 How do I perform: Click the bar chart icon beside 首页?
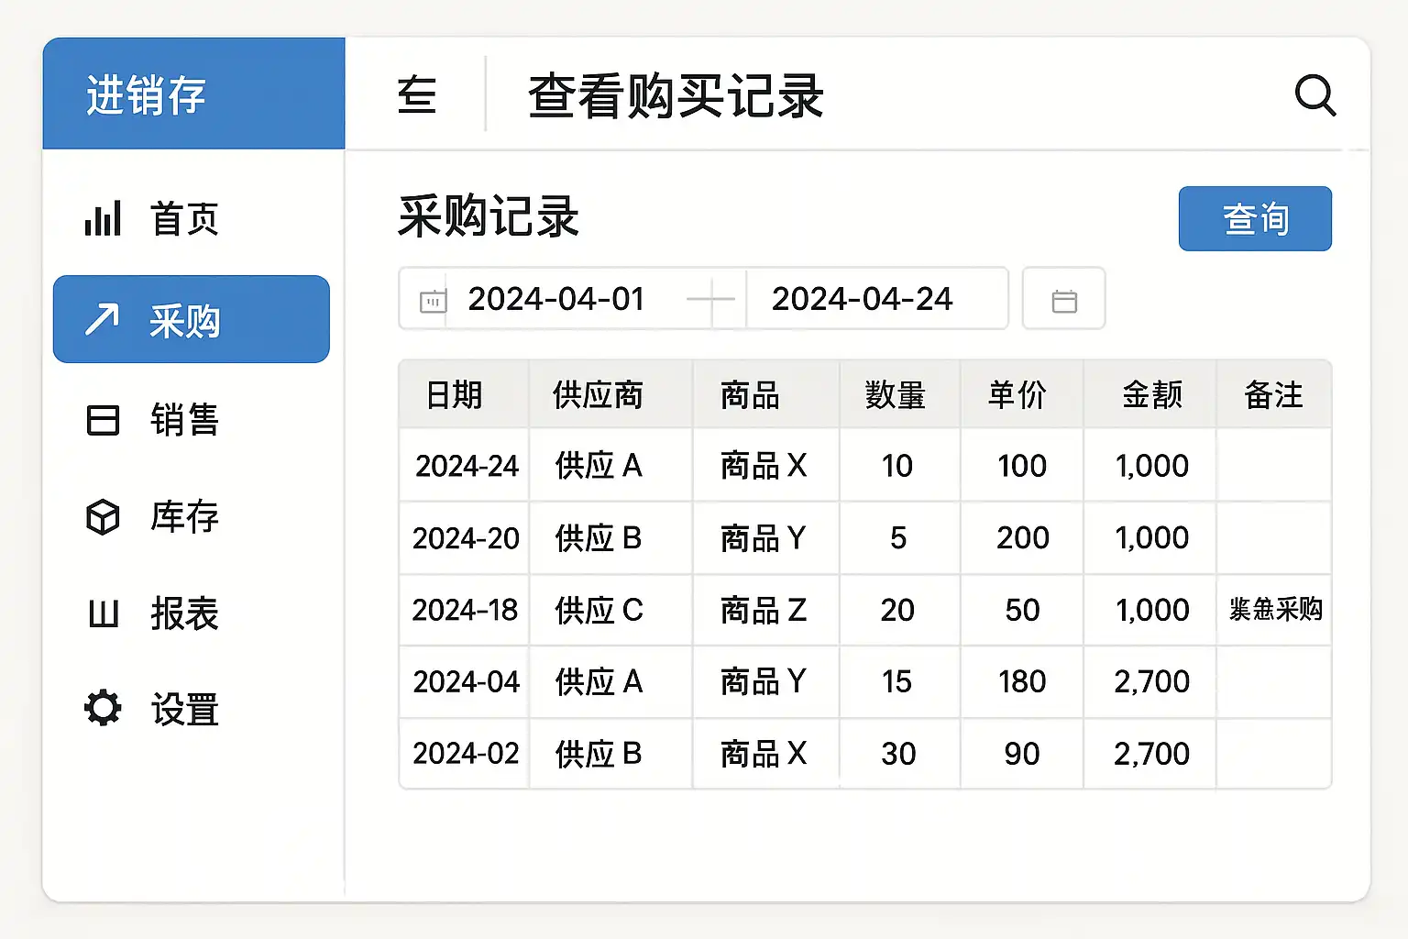[x=103, y=219]
